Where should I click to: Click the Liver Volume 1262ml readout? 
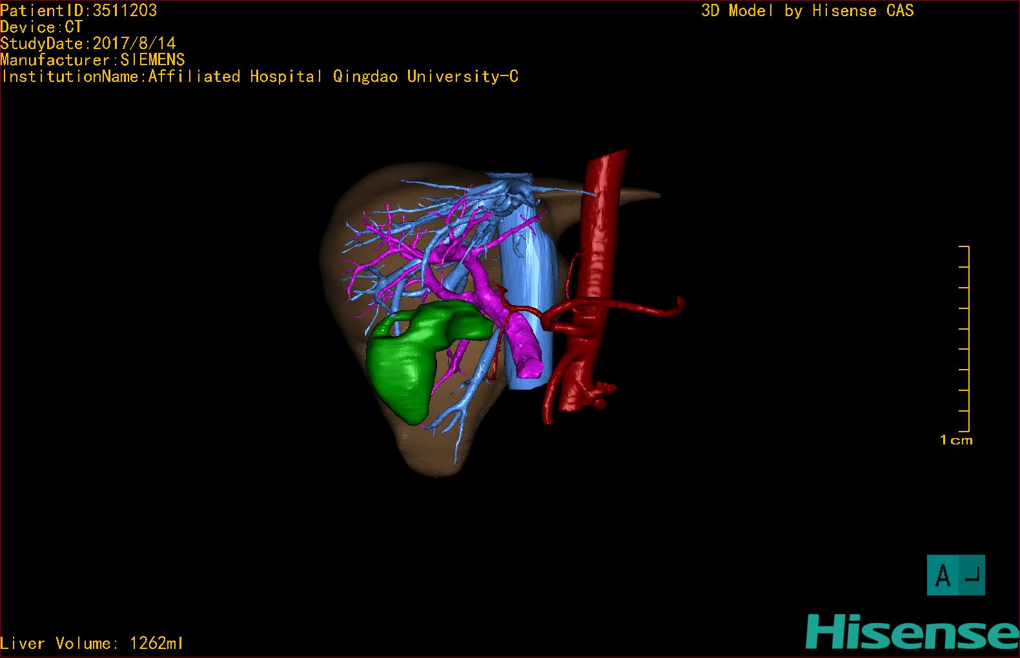point(92,643)
